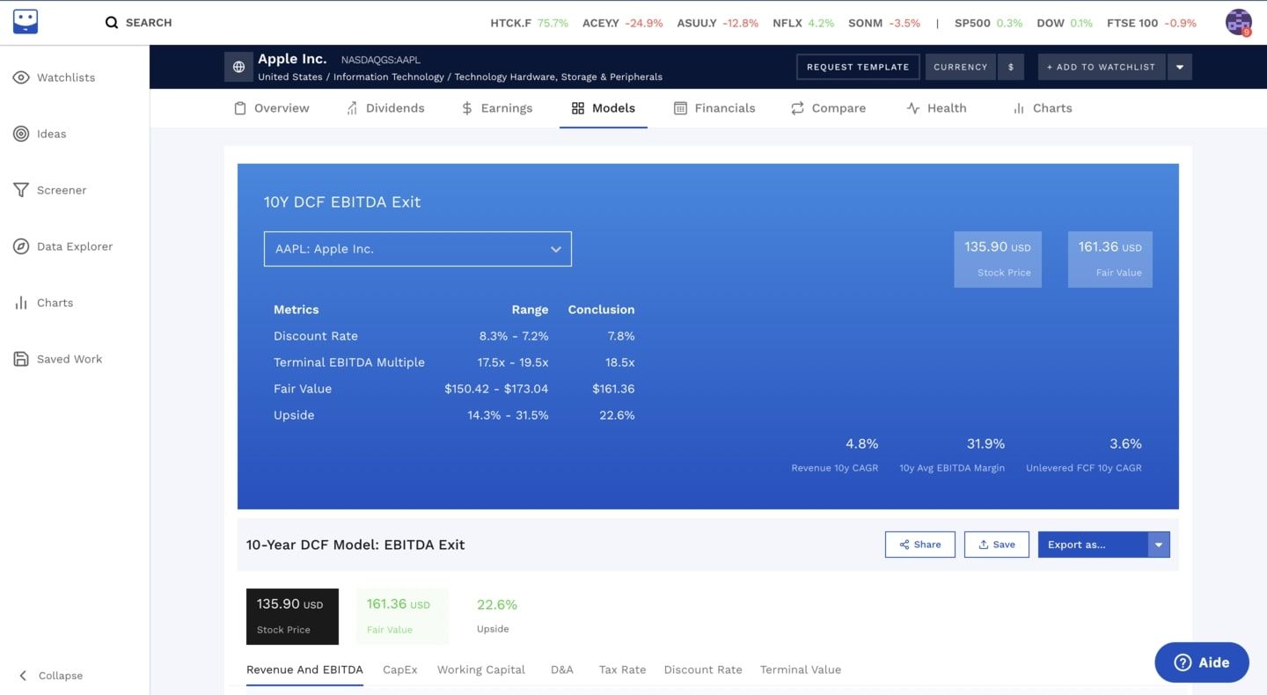Click the Screener funnel icon
This screenshot has width=1267, height=695.
(21, 190)
